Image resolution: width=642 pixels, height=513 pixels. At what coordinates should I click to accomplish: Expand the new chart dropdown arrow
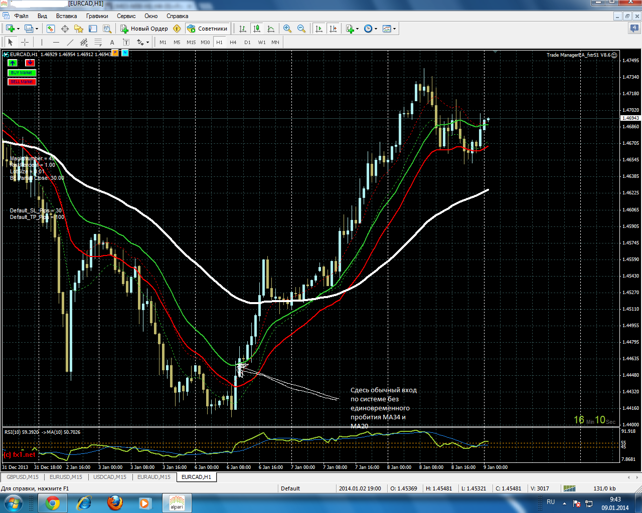(x=18, y=29)
